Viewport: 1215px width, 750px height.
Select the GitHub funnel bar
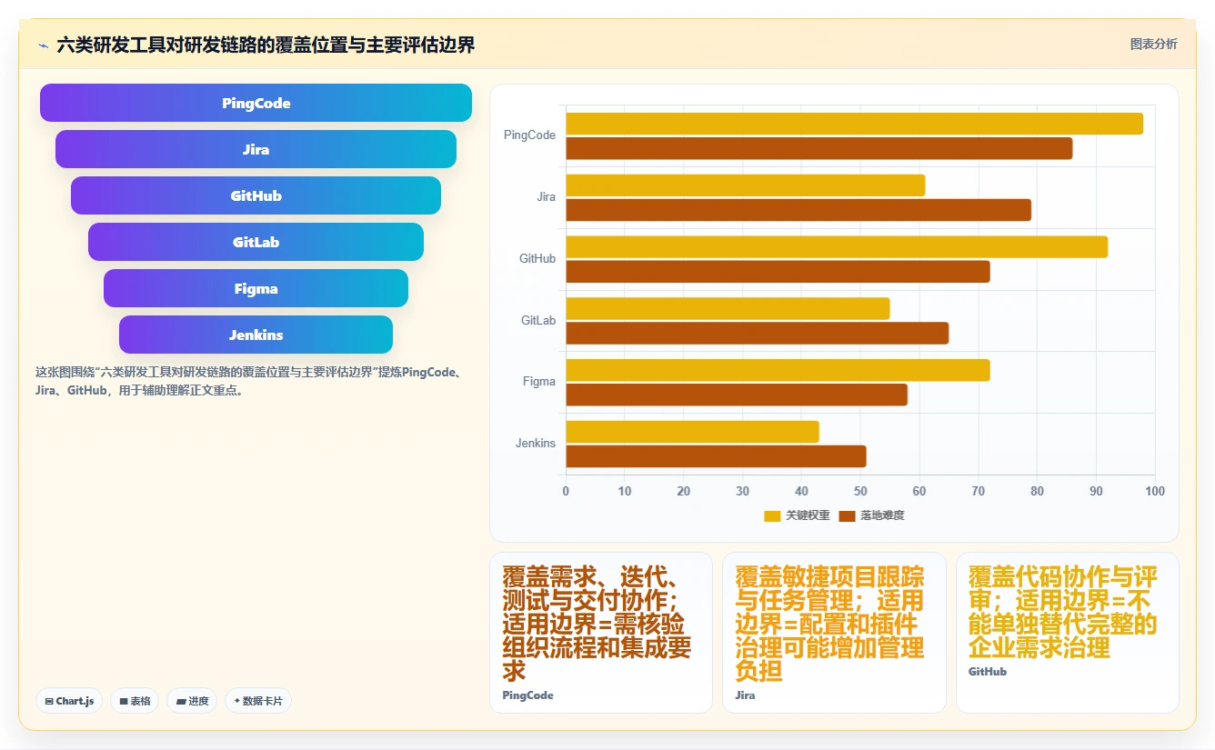click(256, 195)
